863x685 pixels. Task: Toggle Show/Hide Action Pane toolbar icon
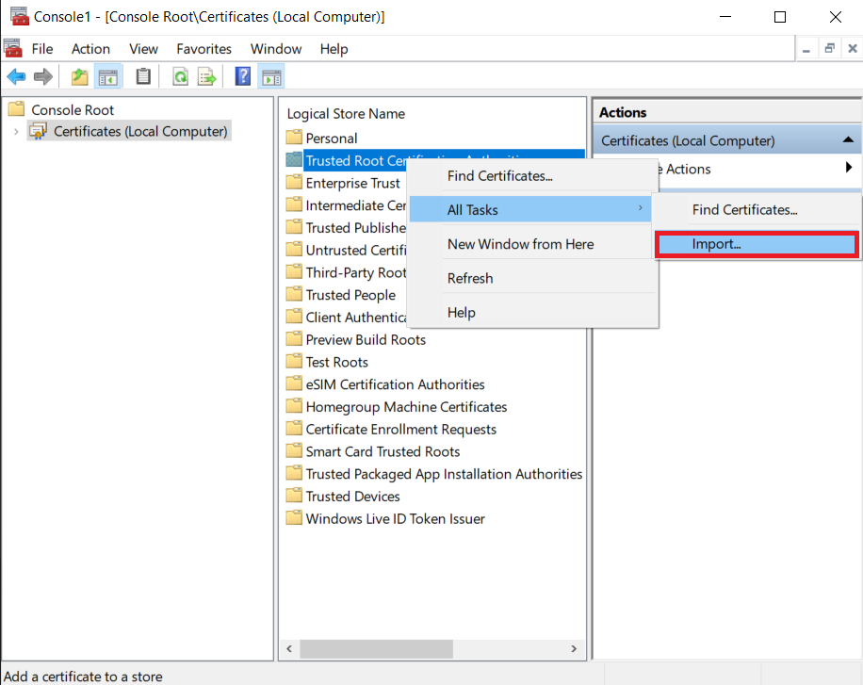(271, 77)
